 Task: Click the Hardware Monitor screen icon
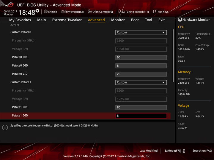[180, 20]
